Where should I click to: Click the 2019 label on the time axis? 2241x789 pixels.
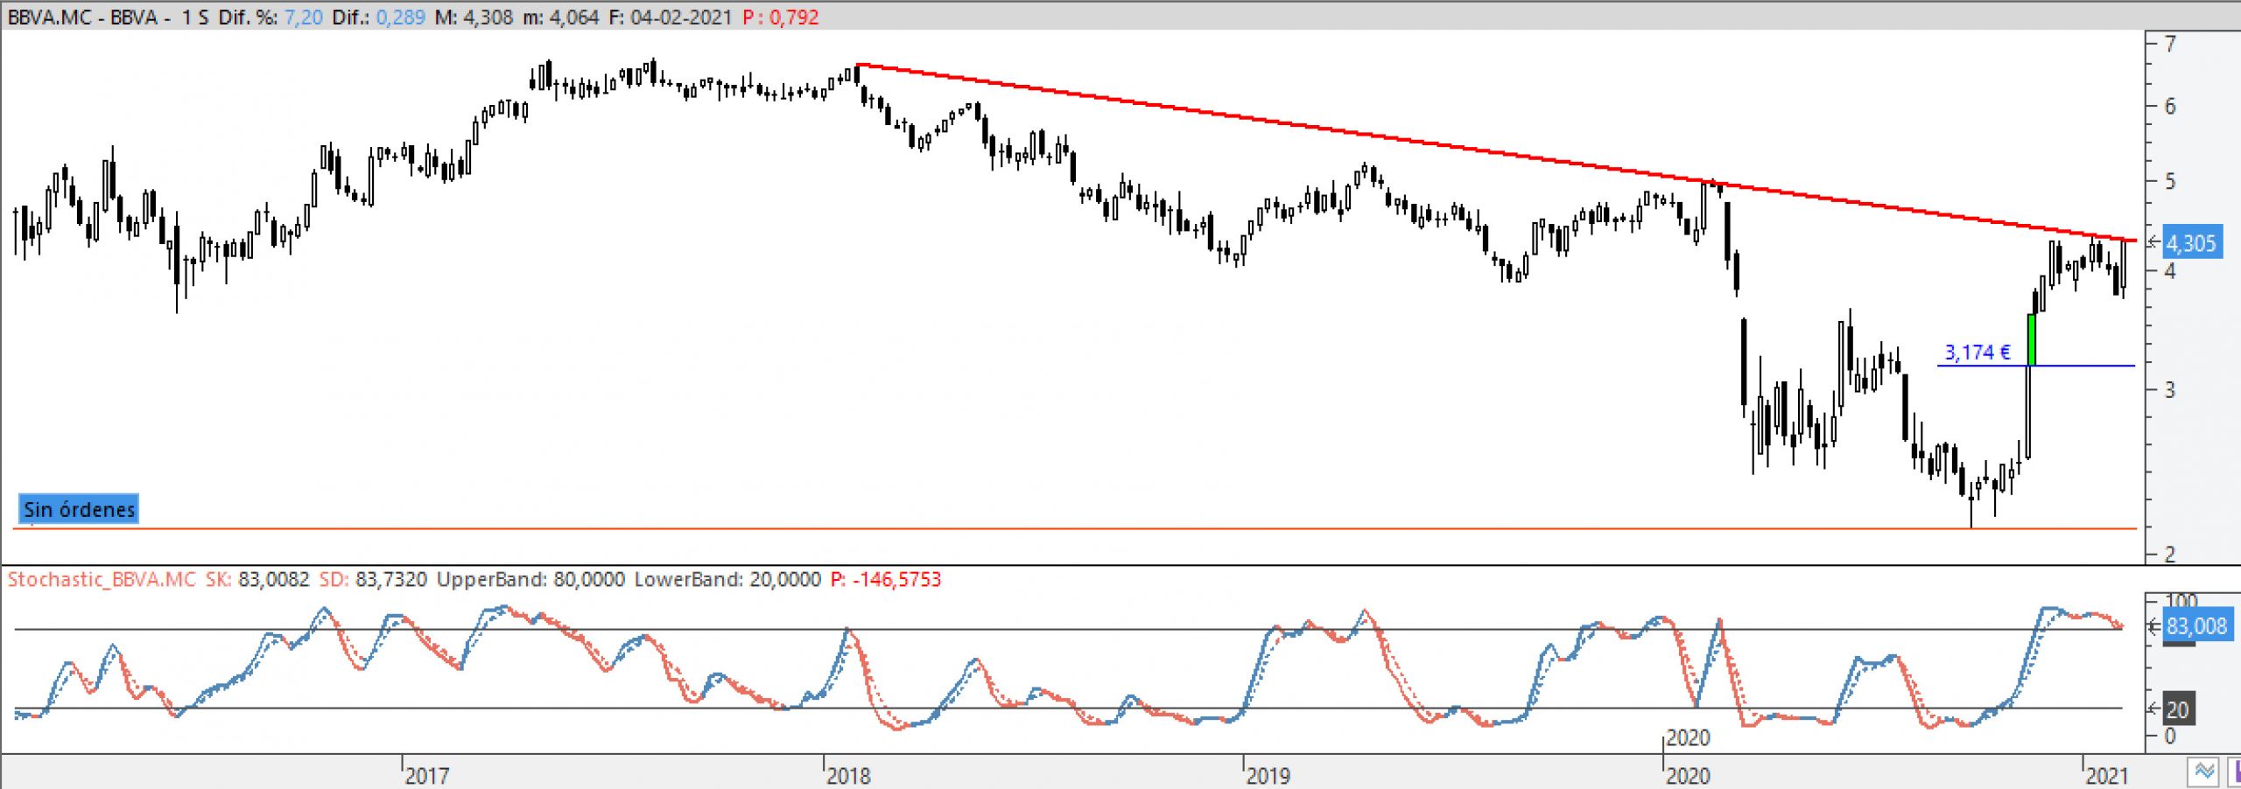tap(1268, 775)
